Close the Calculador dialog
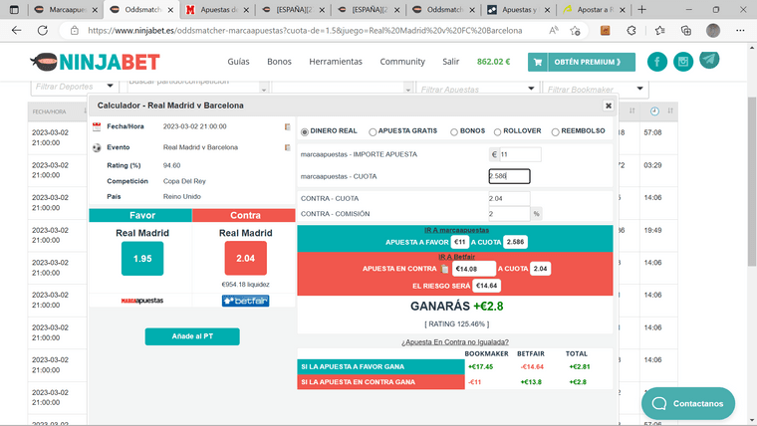 click(609, 106)
